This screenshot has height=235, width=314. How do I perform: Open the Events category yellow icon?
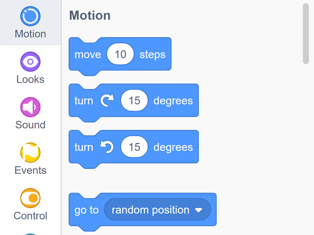[30, 153]
